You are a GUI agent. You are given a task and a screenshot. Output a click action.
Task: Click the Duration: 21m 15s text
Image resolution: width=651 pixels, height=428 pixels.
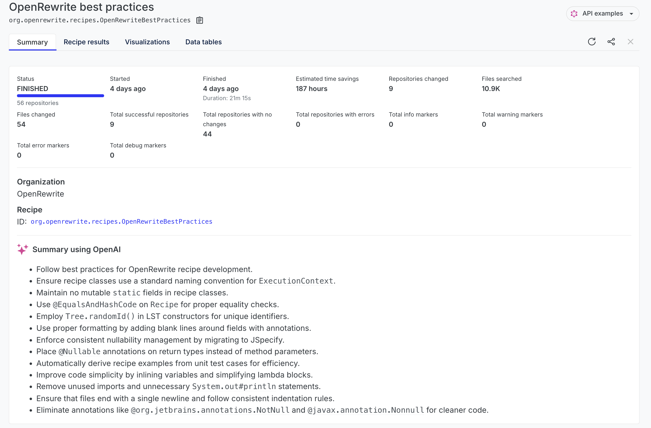227,98
